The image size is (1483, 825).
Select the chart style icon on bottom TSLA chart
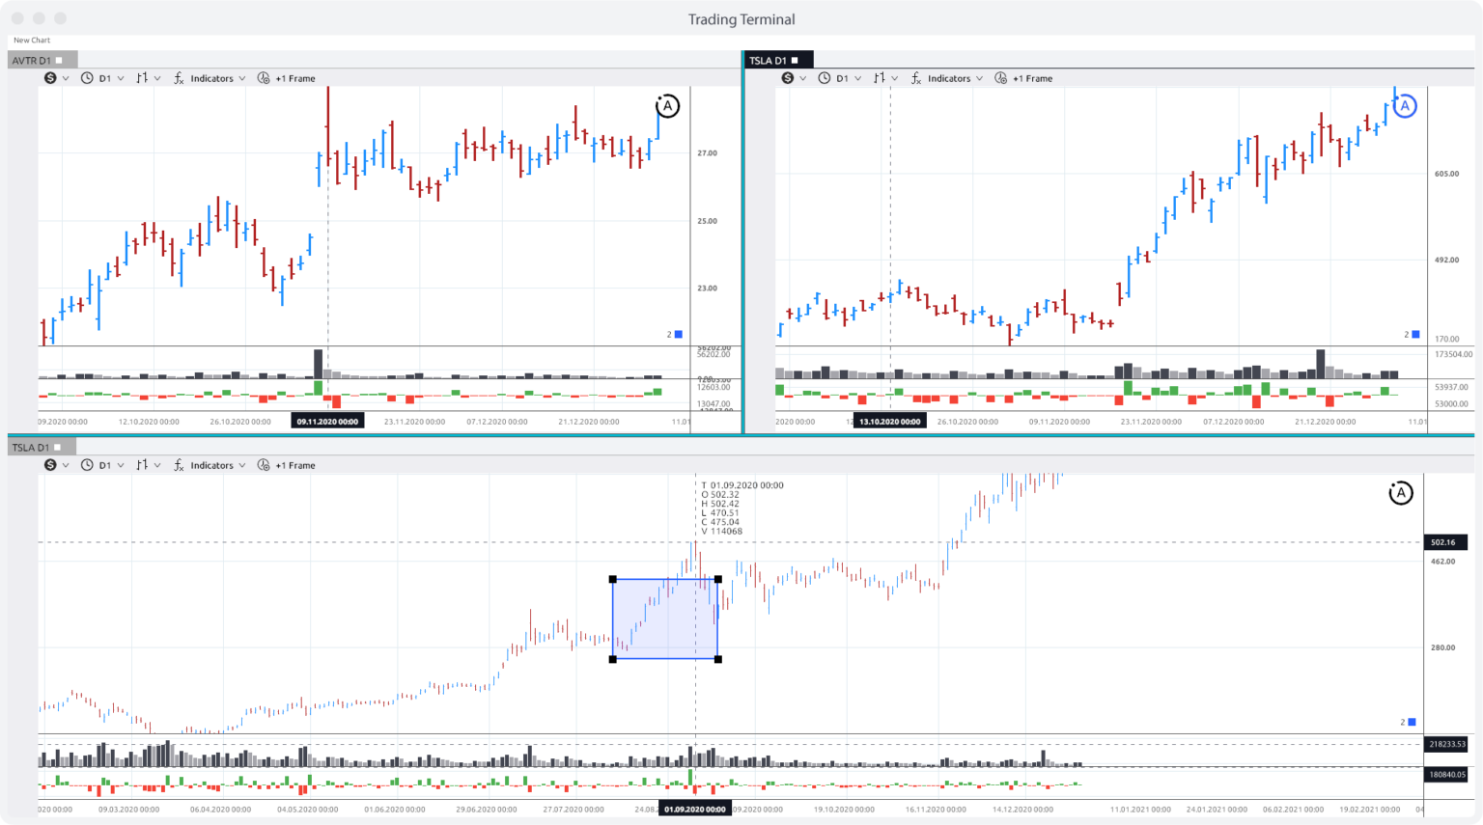(141, 465)
